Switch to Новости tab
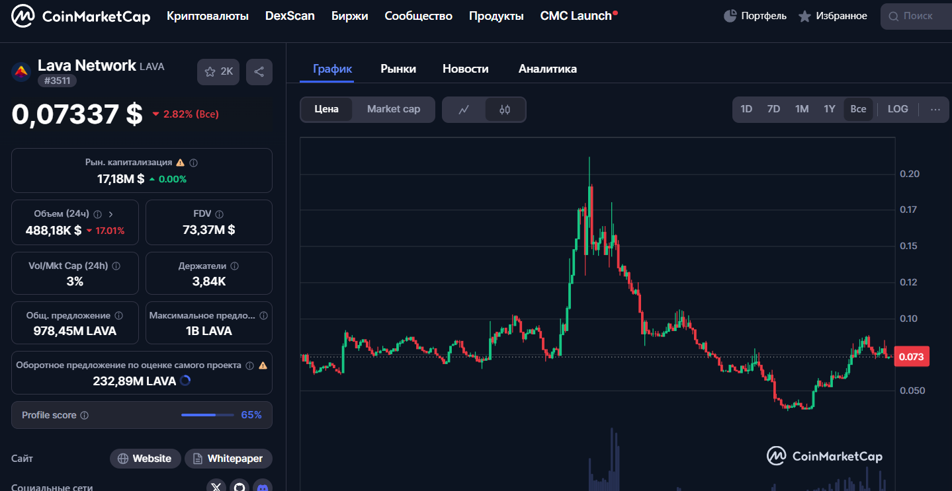The height and width of the screenshot is (491, 952). tap(466, 69)
